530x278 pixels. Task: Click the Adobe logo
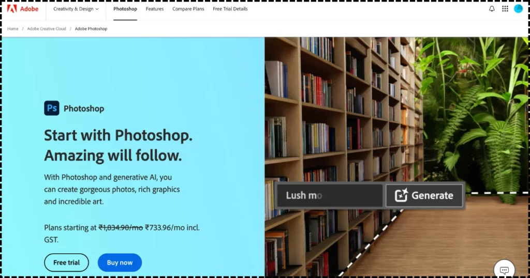[23, 9]
